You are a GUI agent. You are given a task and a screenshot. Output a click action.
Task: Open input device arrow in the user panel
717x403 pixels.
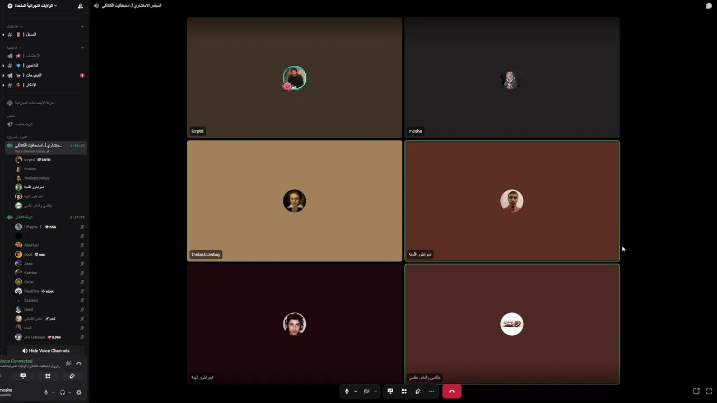[53, 392]
